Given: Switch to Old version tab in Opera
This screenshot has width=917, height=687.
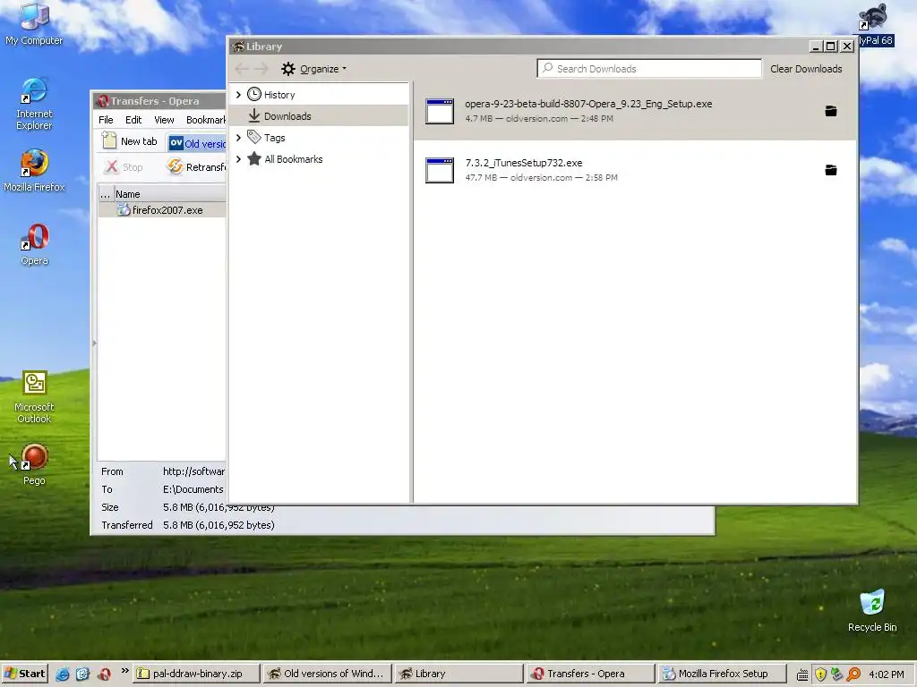Looking at the screenshot, I should [x=196, y=143].
